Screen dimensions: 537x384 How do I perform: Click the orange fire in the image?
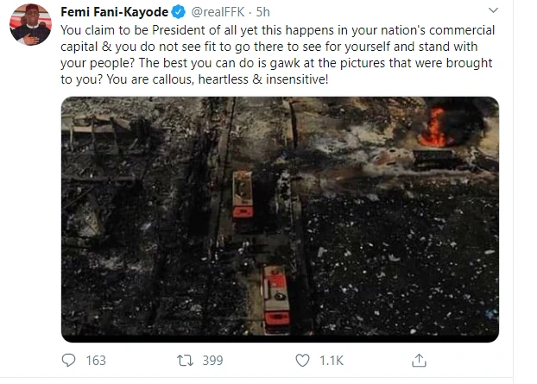click(434, 128)
